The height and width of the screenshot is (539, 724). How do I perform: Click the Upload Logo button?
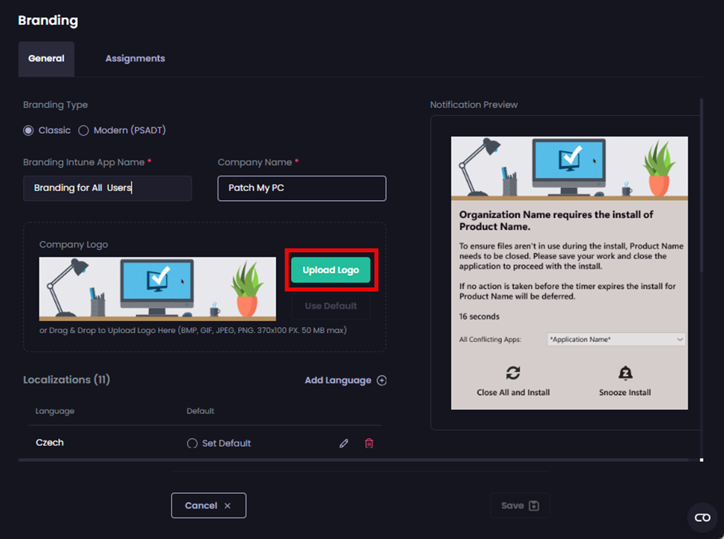click(330, 271)
